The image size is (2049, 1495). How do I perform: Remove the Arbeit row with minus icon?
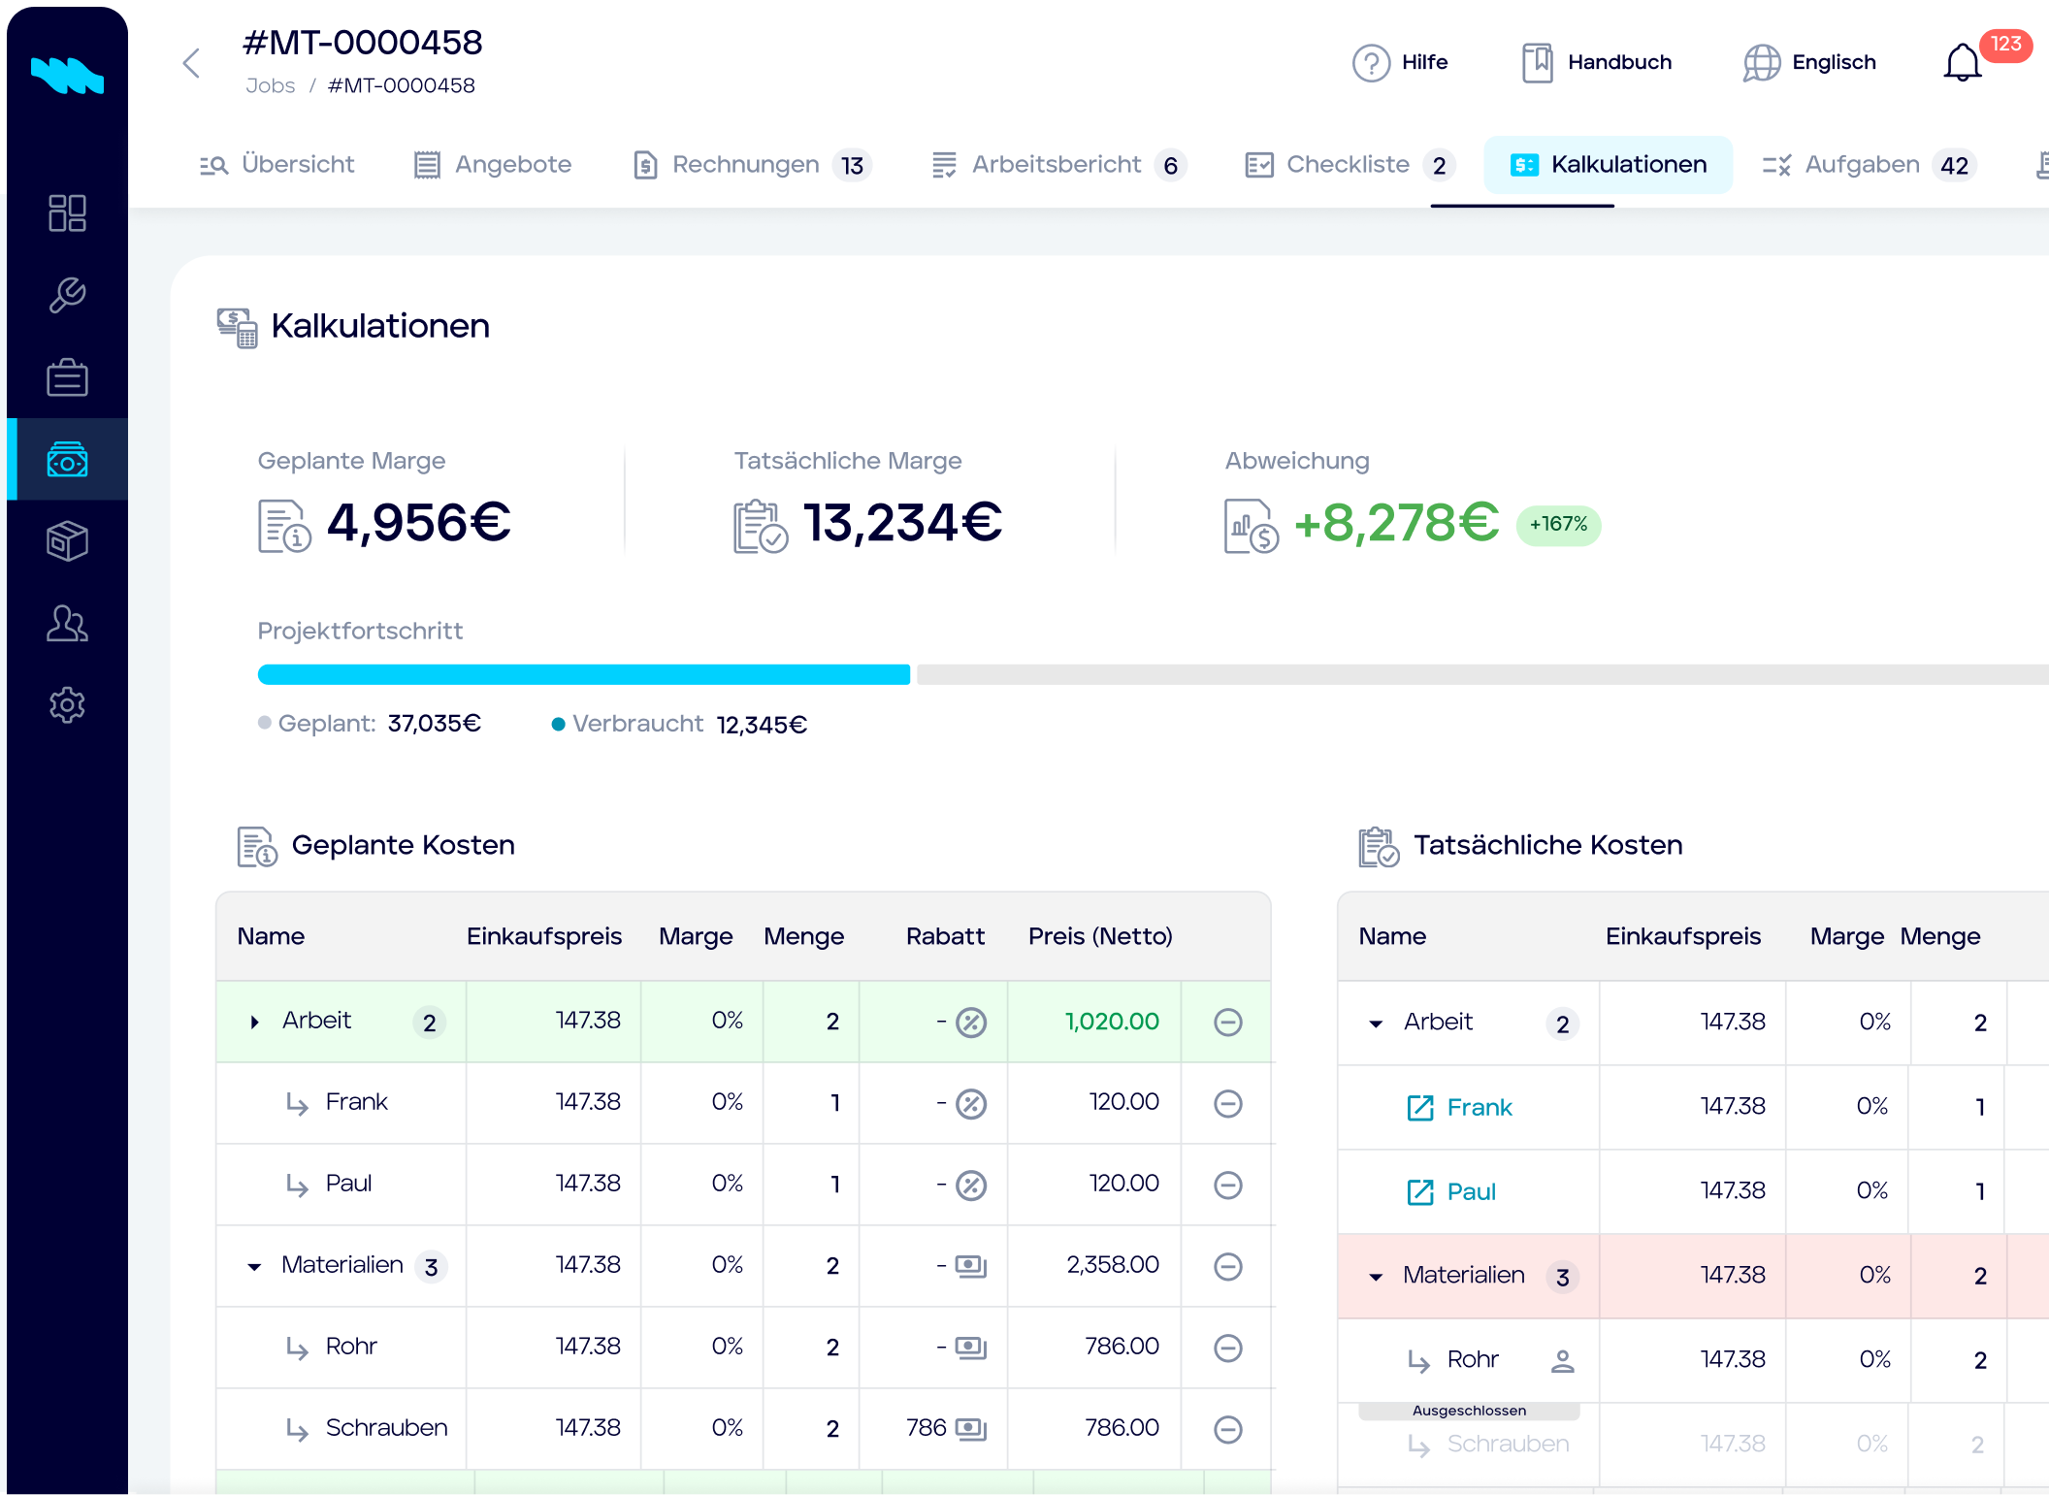pos(1228,1022)
